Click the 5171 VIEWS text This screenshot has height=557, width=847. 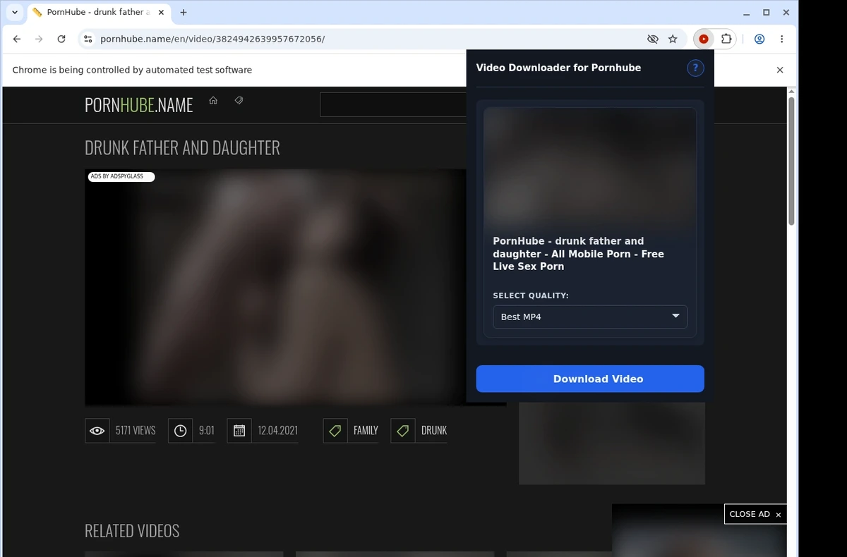[136, 430]
